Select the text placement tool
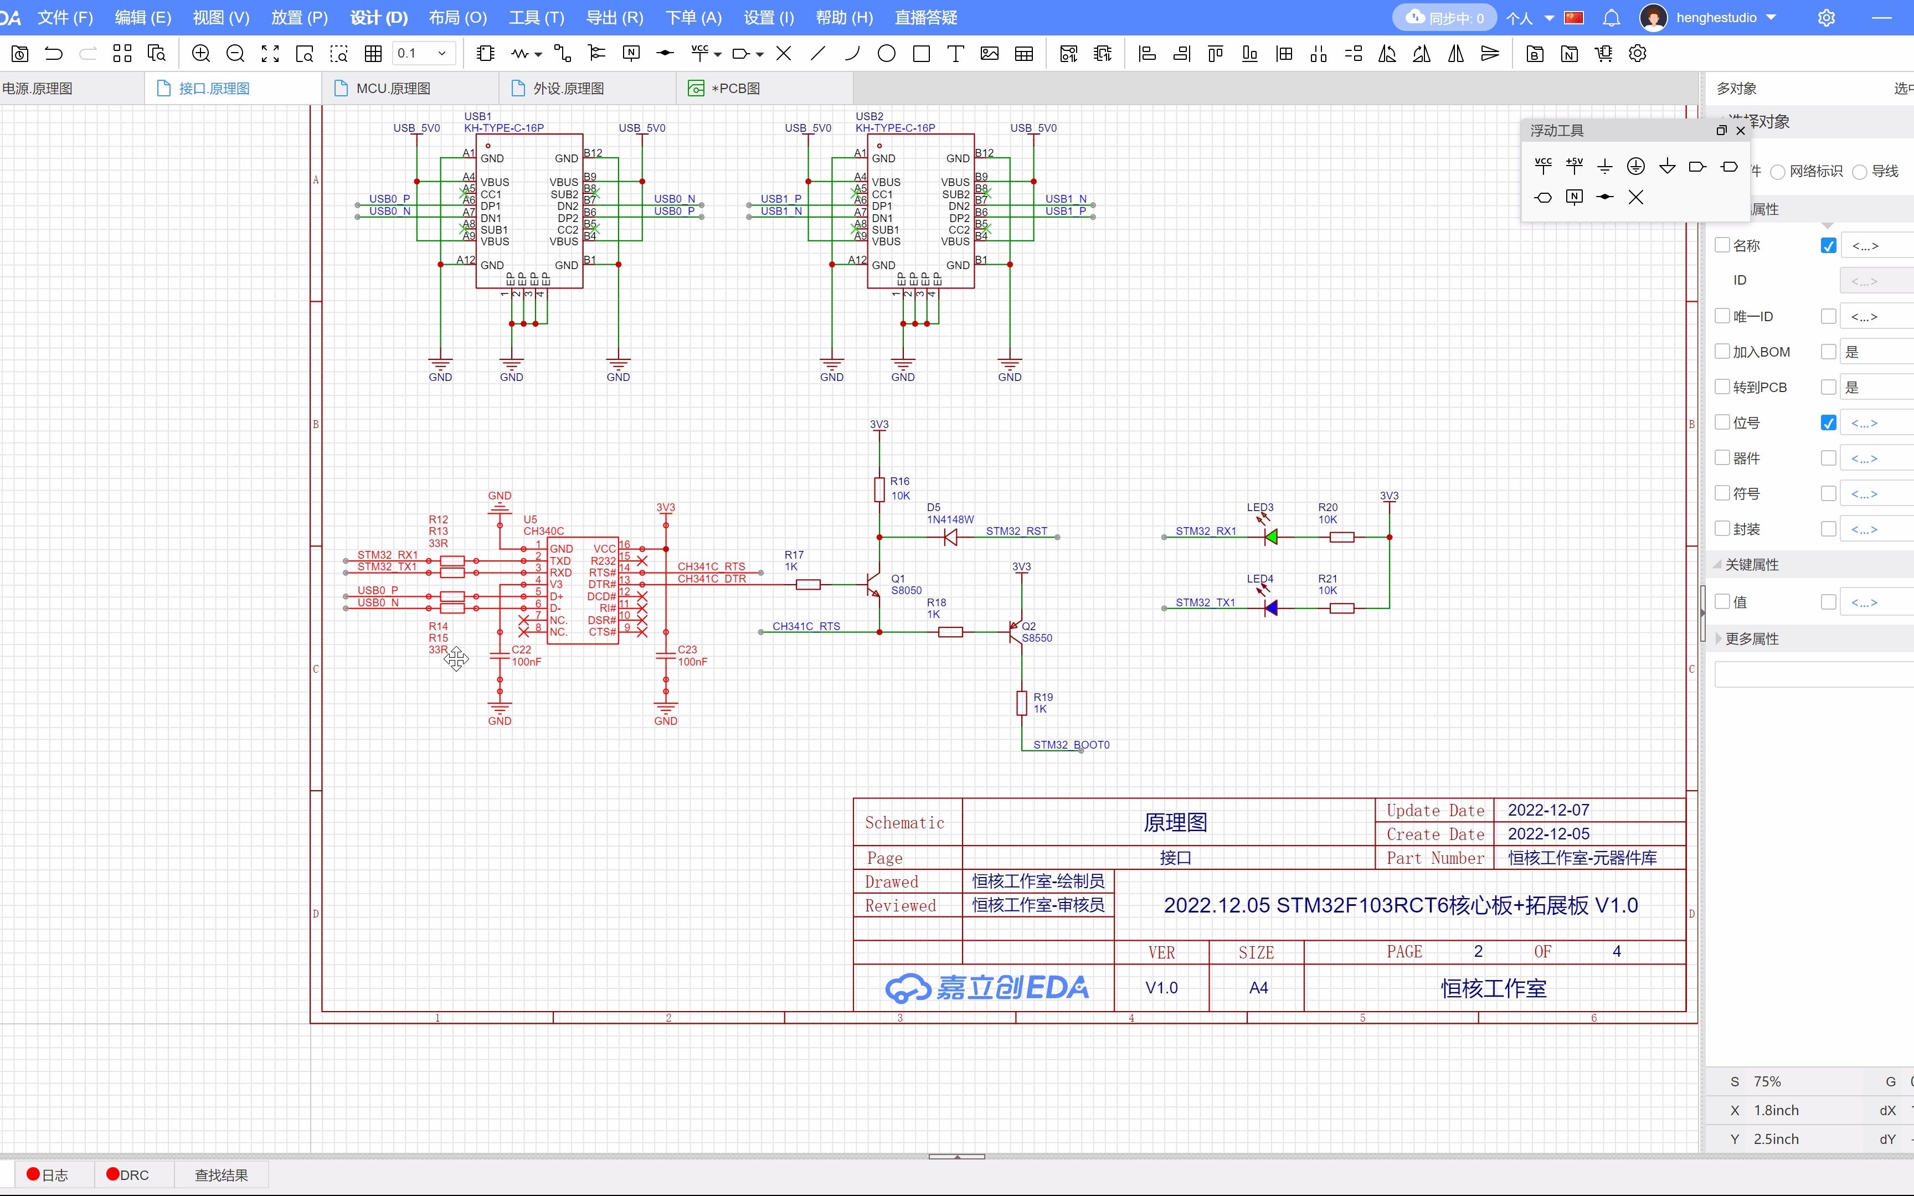The height and width of the screenshot is (1196, 1914). pos(955,53)
